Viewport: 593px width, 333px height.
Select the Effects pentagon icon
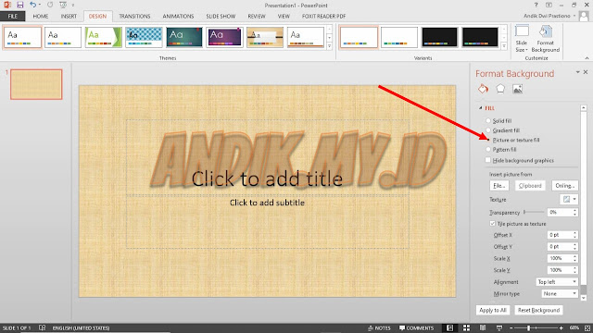[x=500, y=89]
